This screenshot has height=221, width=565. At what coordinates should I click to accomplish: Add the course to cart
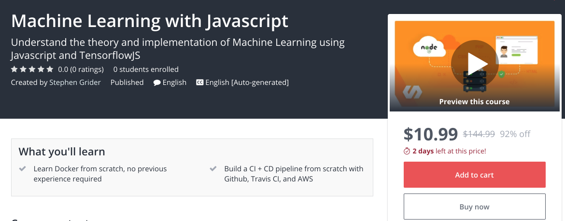474,175
